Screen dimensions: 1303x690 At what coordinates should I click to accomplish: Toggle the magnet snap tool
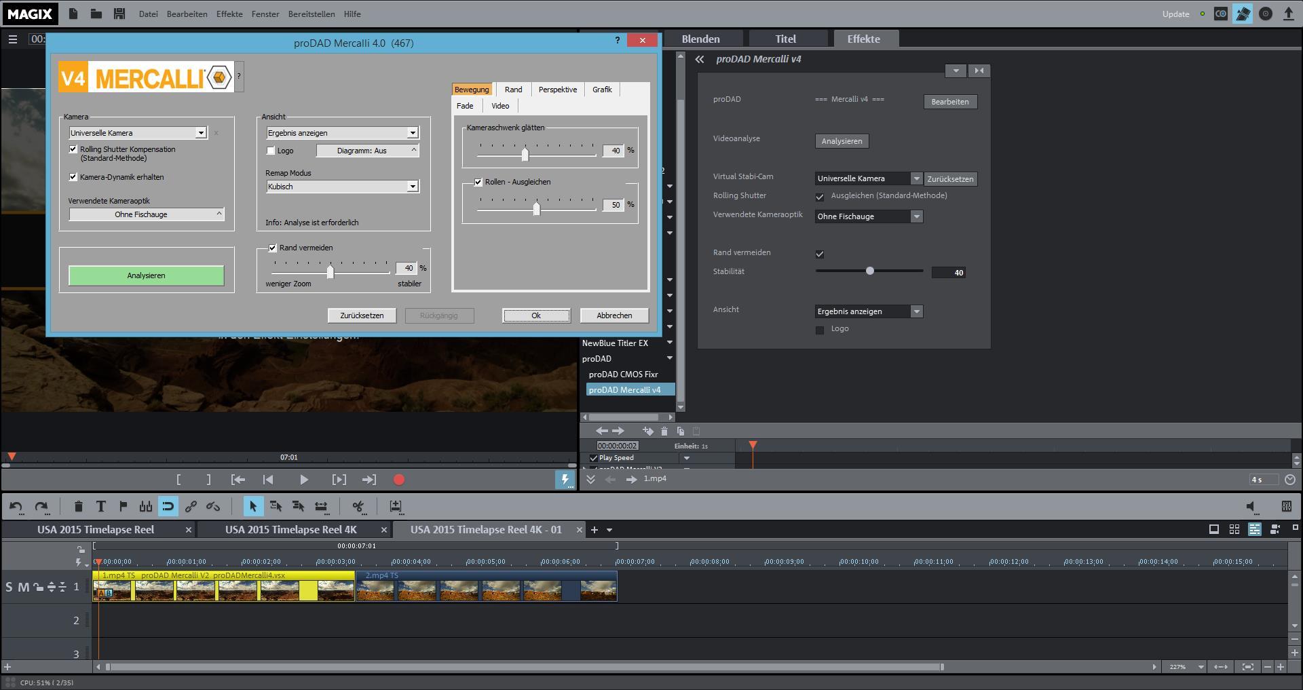pos(168,506)
